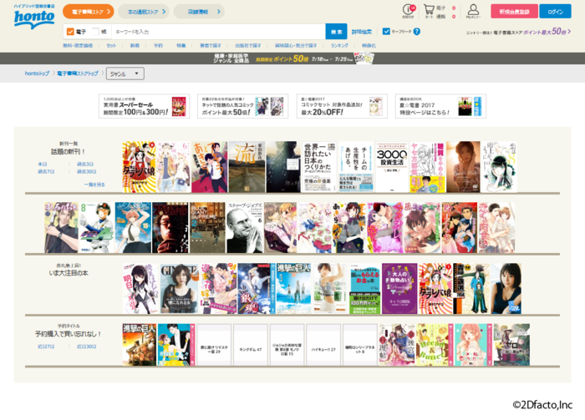Open the 実用書スーパーセール banner
The width and height of the screenshot is (585, 420).
coord(144,106)
